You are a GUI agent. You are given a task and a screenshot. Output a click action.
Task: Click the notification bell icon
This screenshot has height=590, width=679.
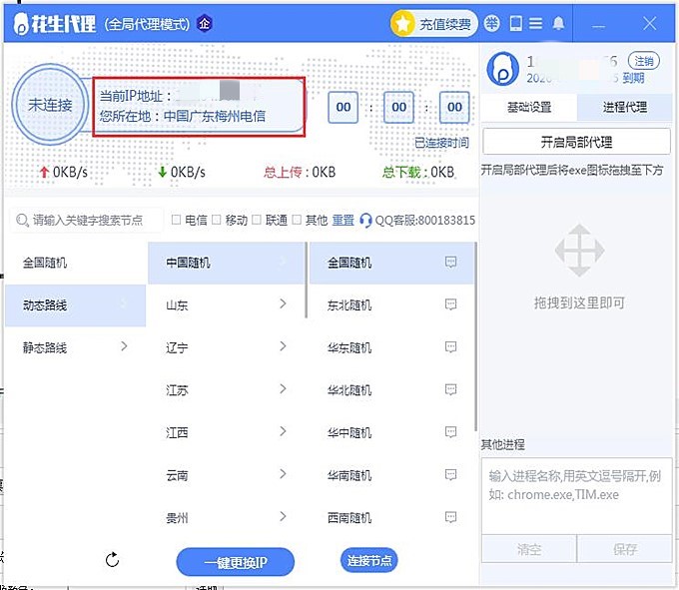(x=558, y=23)
